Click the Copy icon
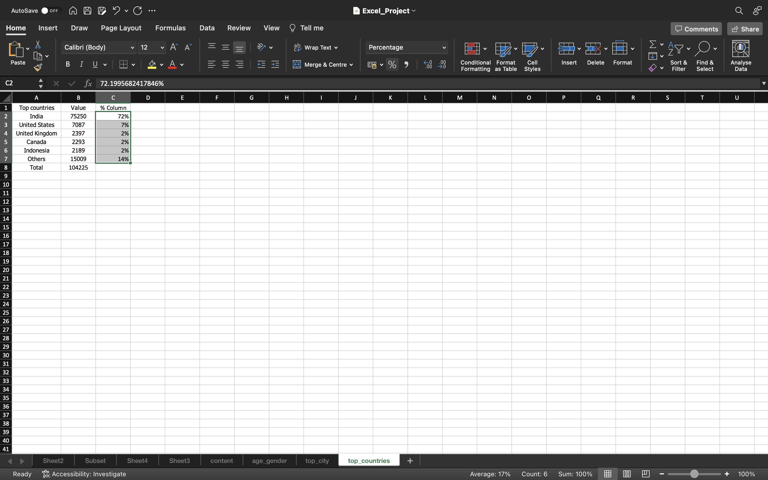768x480 pixels. [x=38, y=56]
